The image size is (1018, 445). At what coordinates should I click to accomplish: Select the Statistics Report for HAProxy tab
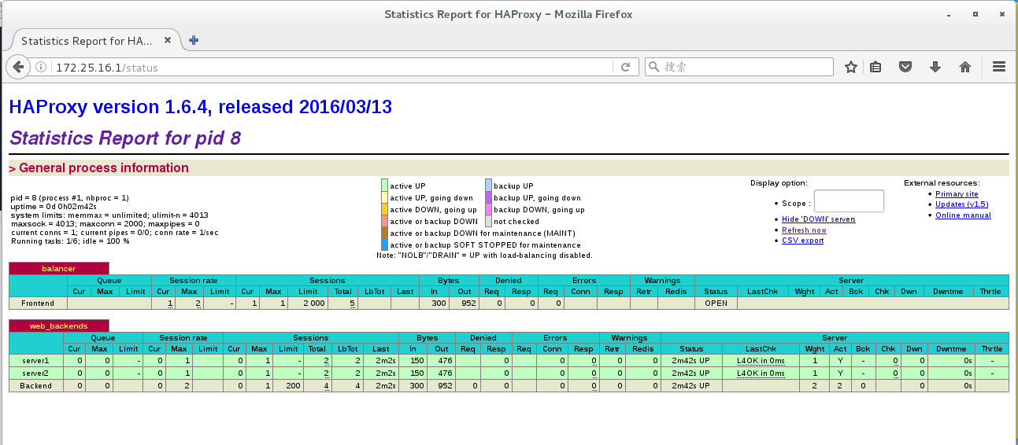pyautogui.click(x=87, y=41)
